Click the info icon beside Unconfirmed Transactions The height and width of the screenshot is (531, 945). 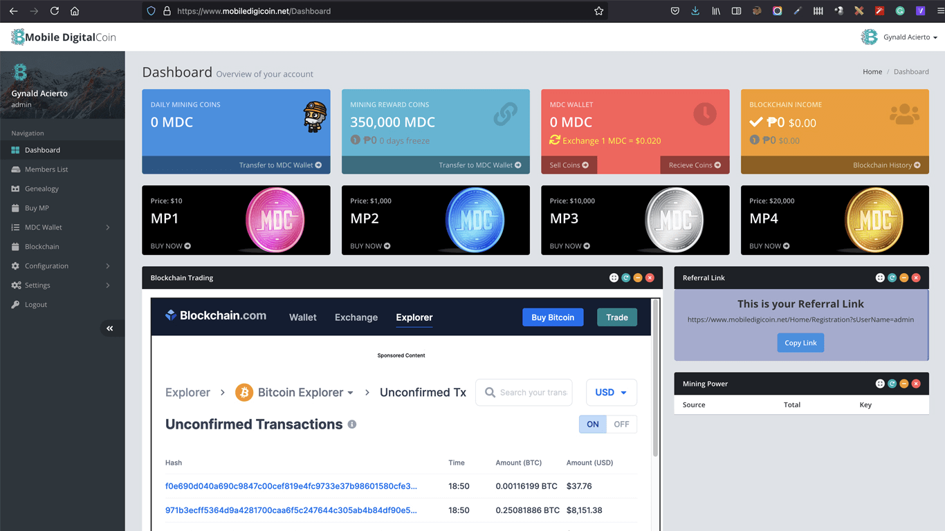(x=352, y=425)
